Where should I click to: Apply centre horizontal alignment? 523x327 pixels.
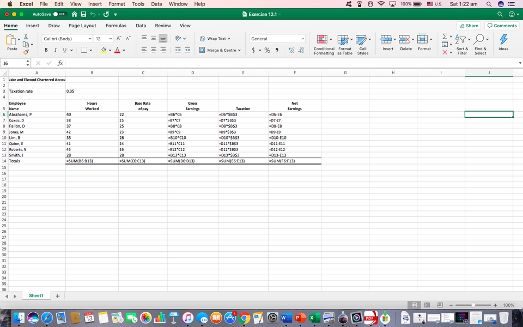(154, 50)
